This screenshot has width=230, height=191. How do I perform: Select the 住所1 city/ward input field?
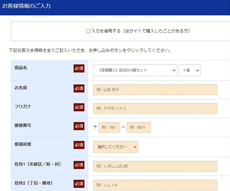point(155,166)
